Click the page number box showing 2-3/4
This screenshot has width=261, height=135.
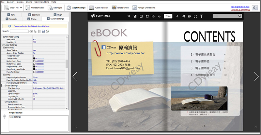(168, 16)
